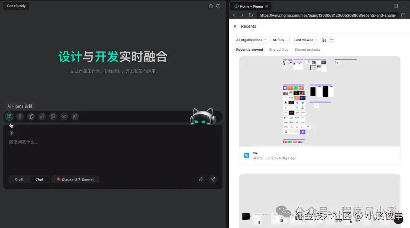
Task: Click the @ mention icon in chat box
Action: coord(11,133)
